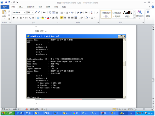Click the Clear Formatting icon
Viewport: 155px width, 116px height.
(x=50, y=12)
